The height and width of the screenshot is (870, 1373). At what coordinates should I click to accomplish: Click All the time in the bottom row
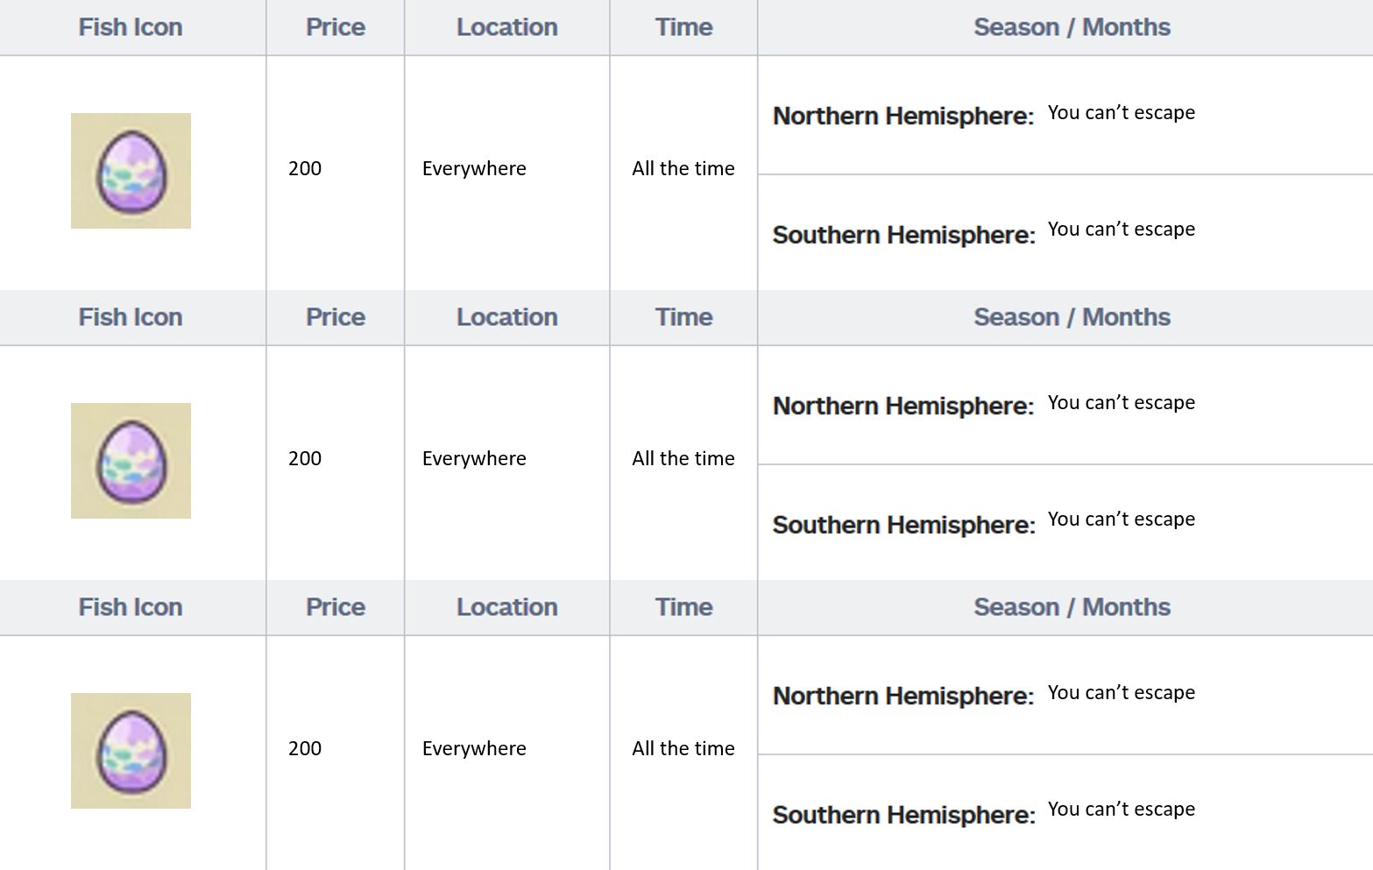point(683,748)
